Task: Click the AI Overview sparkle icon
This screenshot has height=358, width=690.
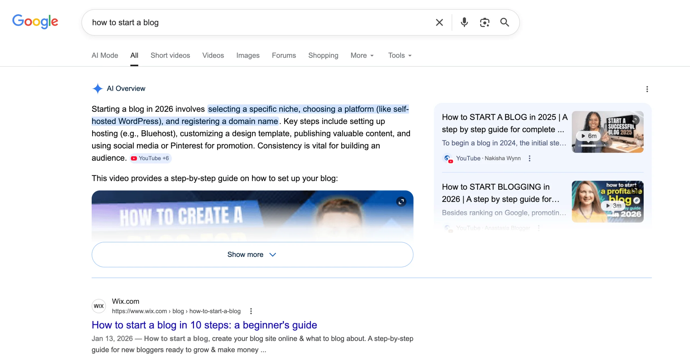Action: (x=98, y=89)
